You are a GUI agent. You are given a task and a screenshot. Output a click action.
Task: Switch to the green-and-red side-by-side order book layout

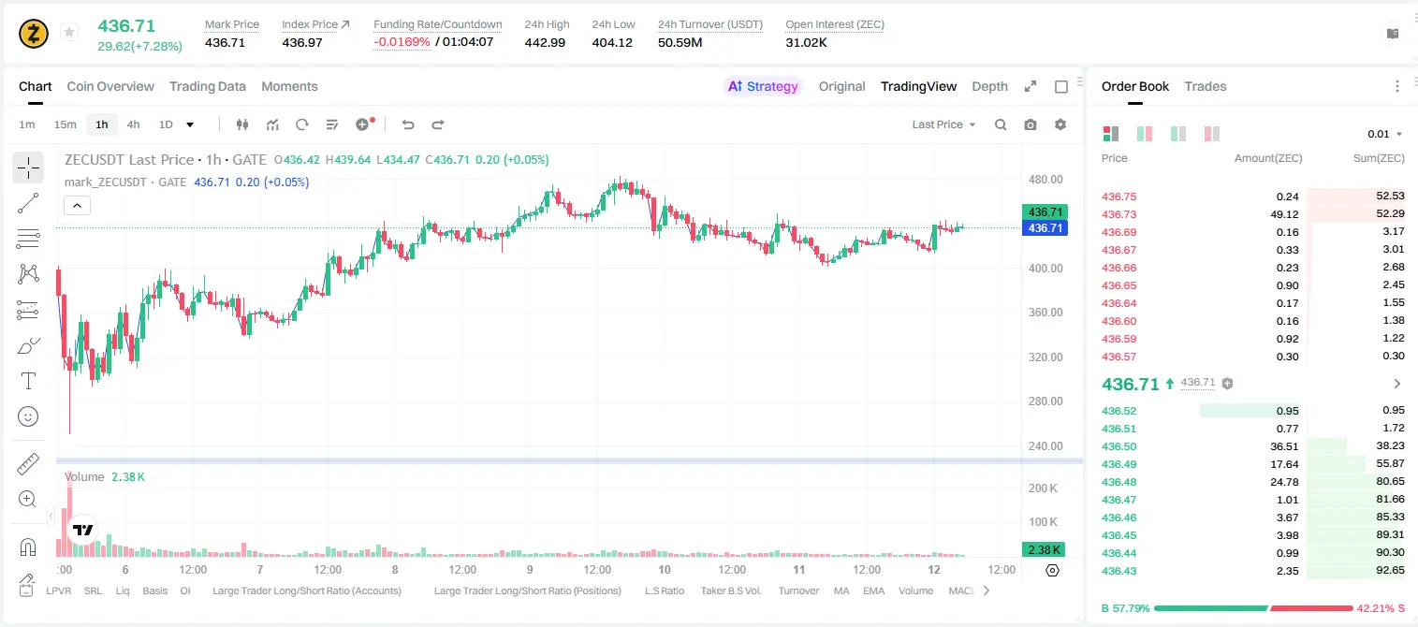(x=1145, y=134)
